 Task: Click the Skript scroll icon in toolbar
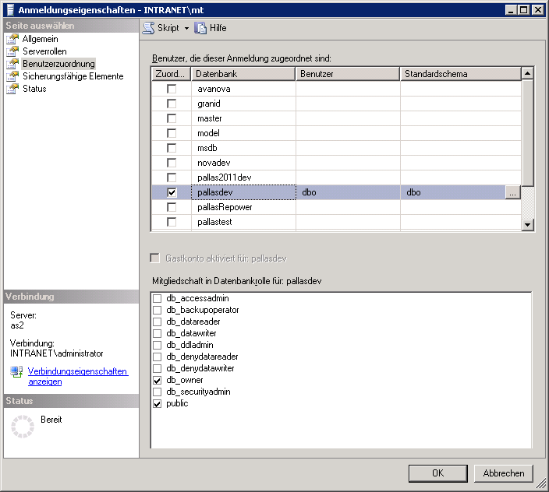(148, 28)
